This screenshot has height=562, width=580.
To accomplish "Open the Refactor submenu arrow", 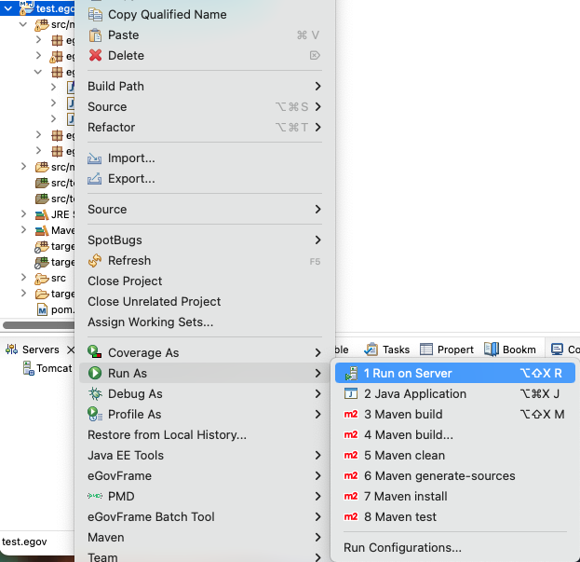I will coord(317,128).
